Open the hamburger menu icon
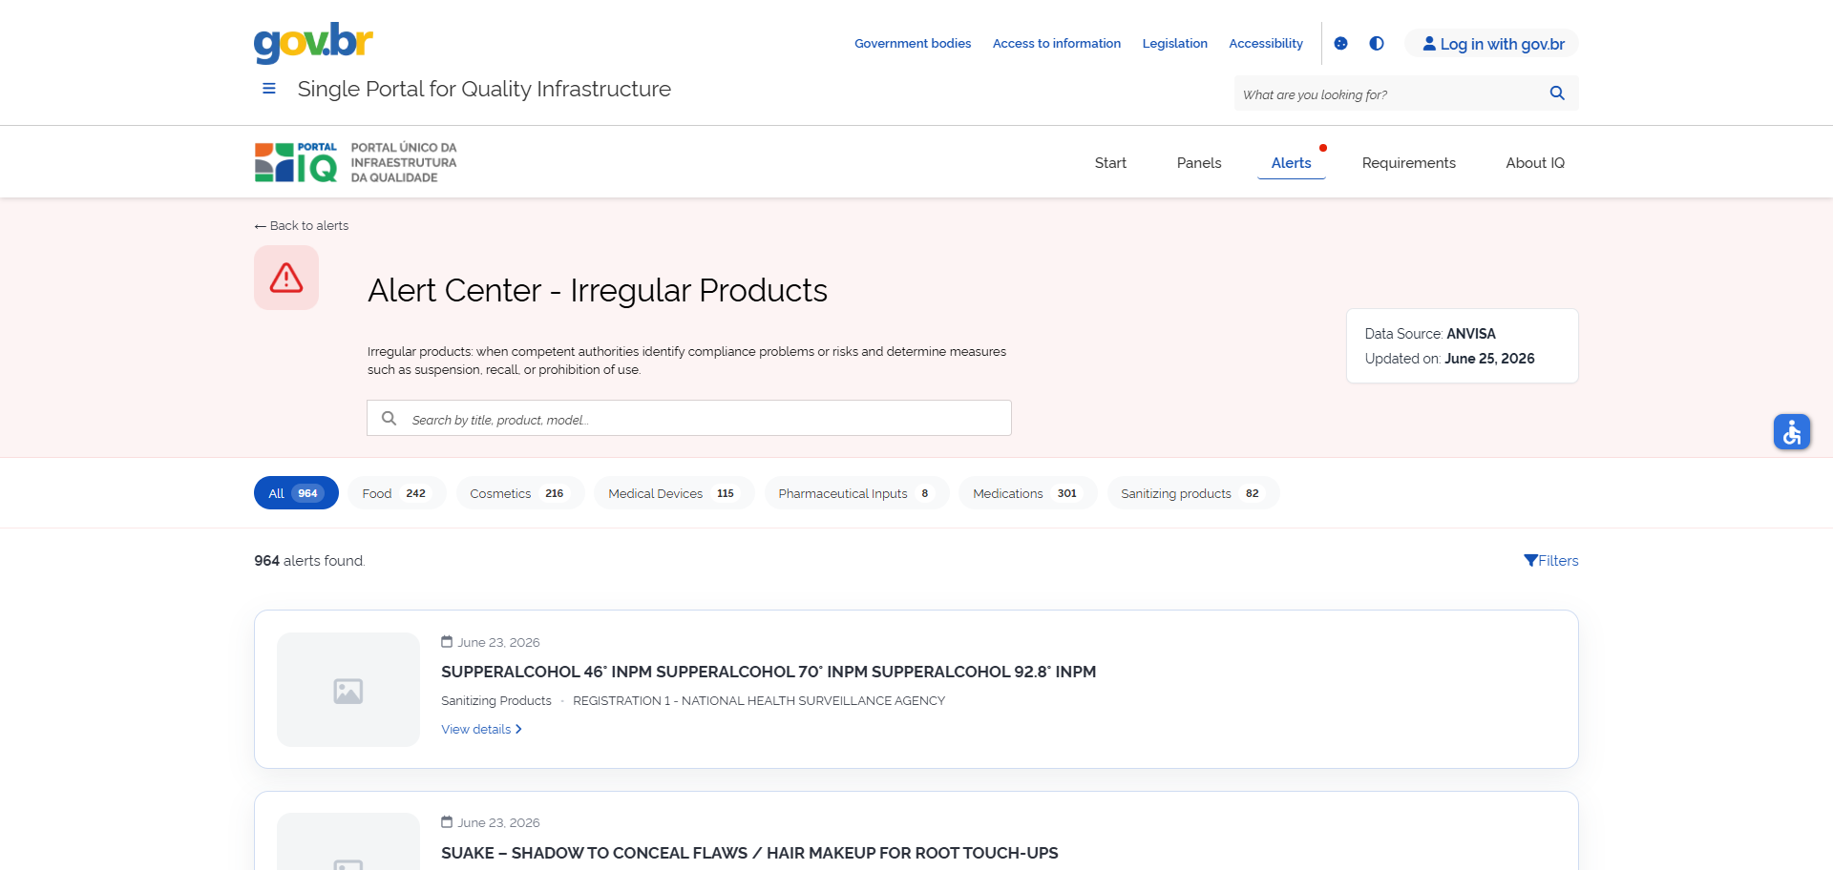This screenshot has width=1833, height=870. click(269, 89)
